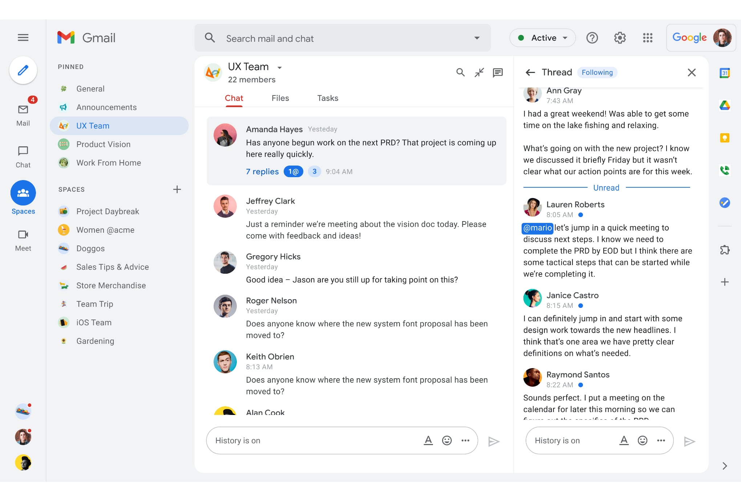
Task: Click the compose new message icon
Action: click(x=23, y=70)
